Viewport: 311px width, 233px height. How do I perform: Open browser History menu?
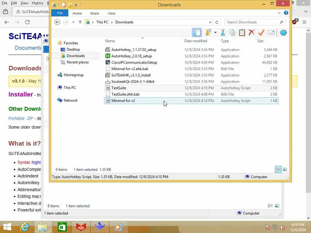point(38,3)
